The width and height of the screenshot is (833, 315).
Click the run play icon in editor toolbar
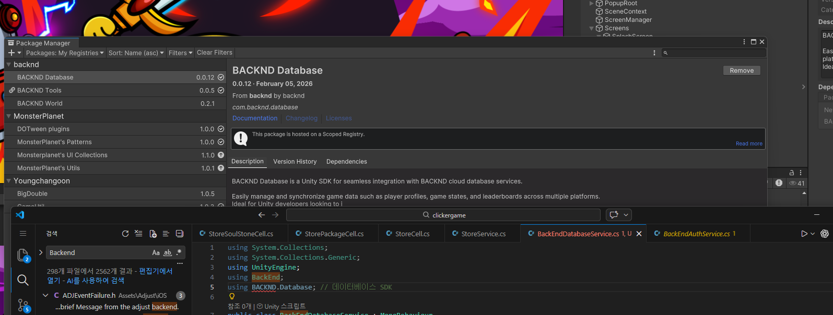tap(804, 234)
